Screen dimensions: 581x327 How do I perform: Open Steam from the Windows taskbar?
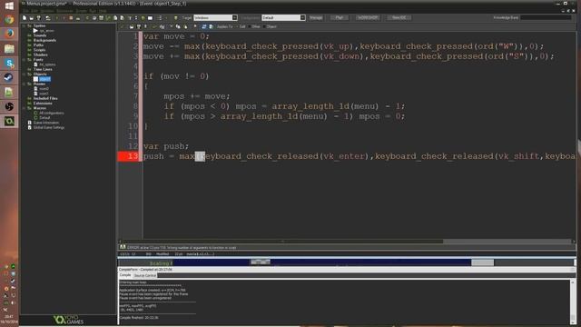pyautogui.click(x=9, y=77)
